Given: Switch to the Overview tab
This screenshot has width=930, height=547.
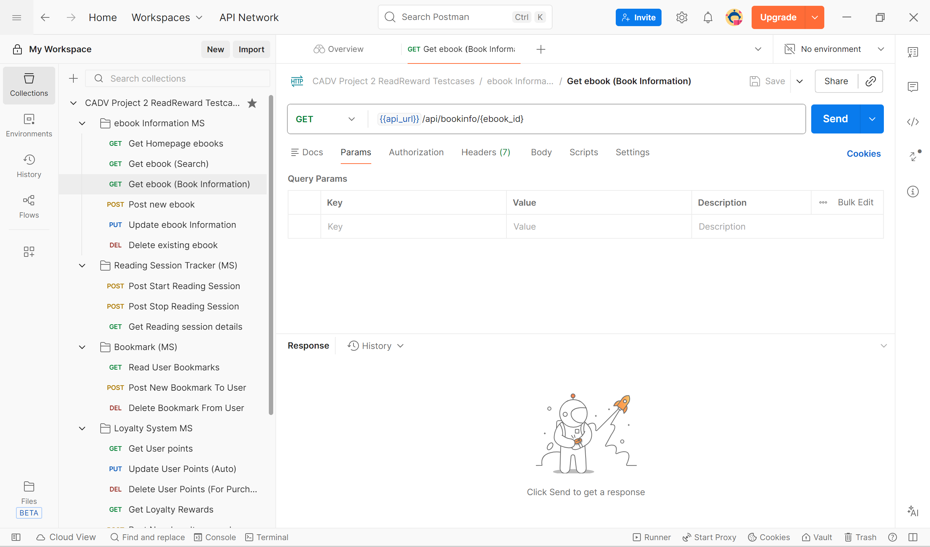Looking at the screenshot, I should [x=339, y=49].
